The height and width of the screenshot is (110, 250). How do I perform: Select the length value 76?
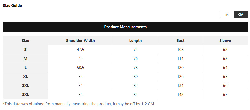pos(136,59)
